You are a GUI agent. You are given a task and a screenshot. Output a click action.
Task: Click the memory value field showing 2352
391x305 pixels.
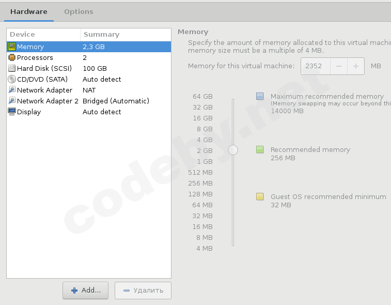pyautogui.click(x=316, y=66)
